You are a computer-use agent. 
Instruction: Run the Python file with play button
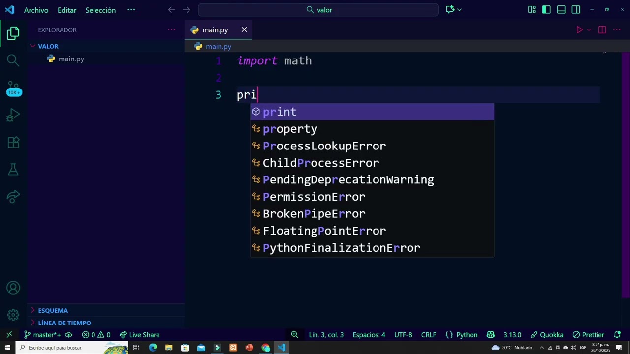point(579,30)
